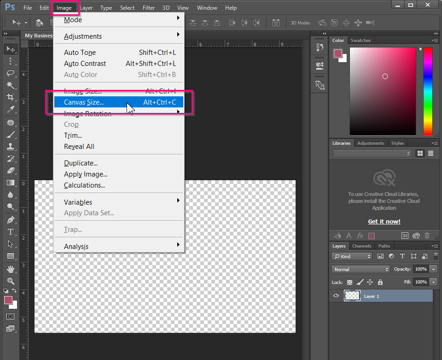Viewport: 442px width, 360px height.
Task: Open the History panel icon
Action: point(320,47)
